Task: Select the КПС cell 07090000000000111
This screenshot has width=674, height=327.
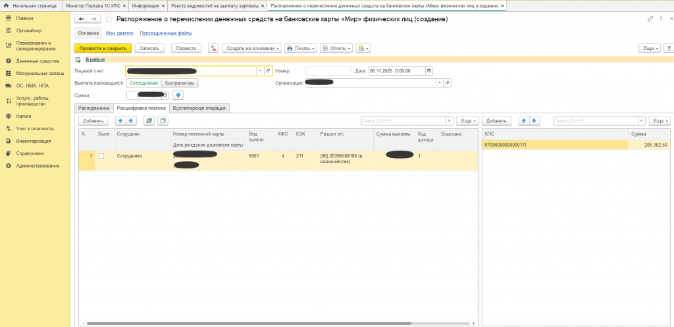Action: pyautogui.click(x=555, y=145)
